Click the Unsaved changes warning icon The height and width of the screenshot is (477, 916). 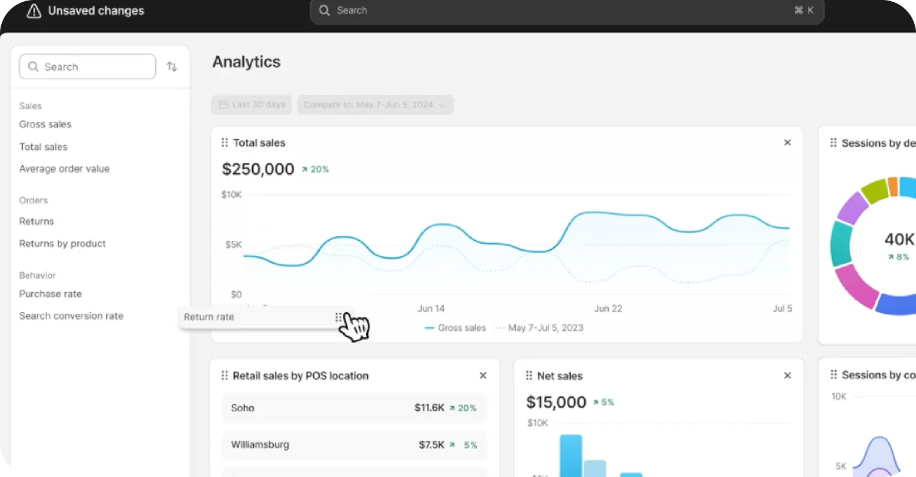34,11
